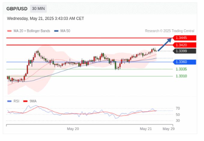
Task: Click the RSI 50 axis value
Action: 178,115
